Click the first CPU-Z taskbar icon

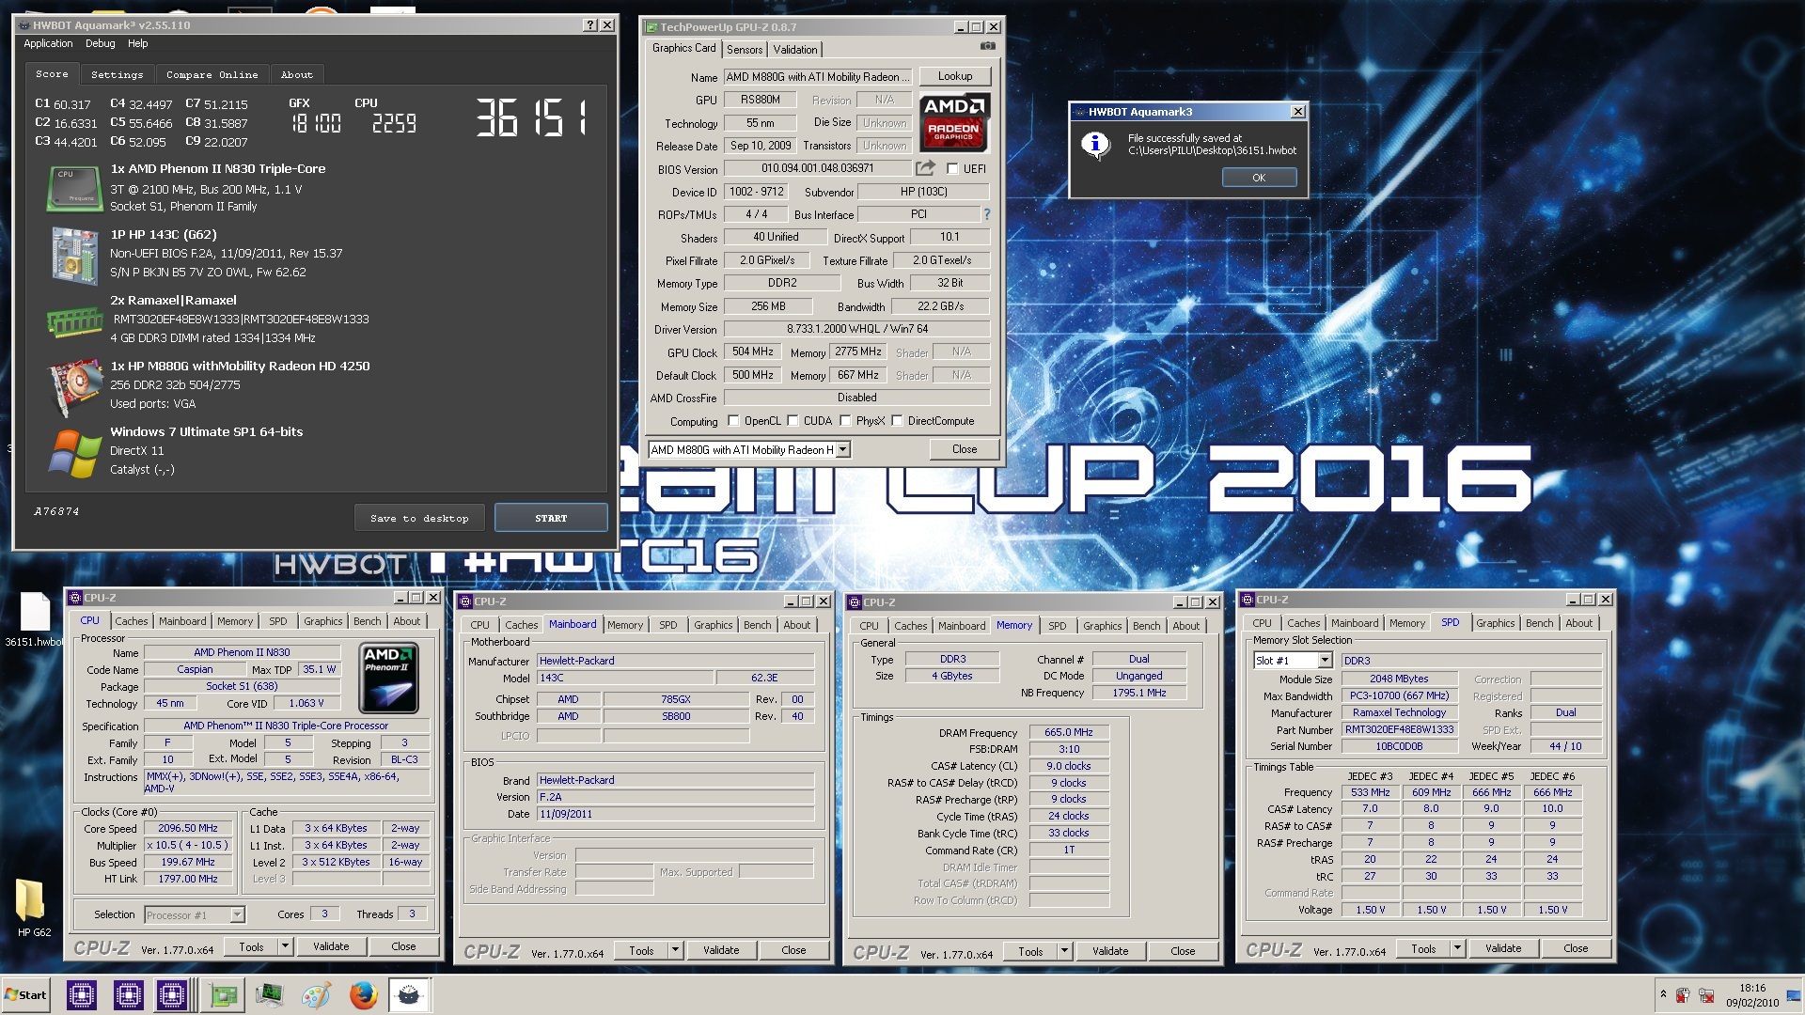82,995
